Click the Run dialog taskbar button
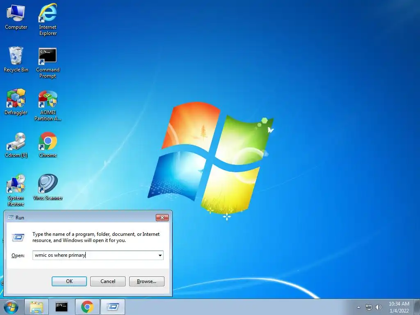Screen dimensions: 420x315 (x=112, y=307)
